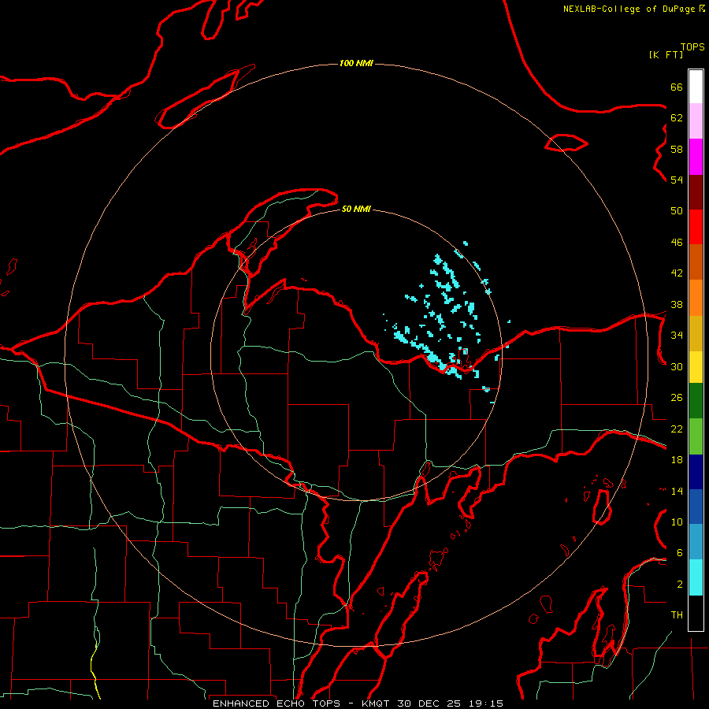Viewport: 709px width, 709px height.
Task: Click the magenta 58 kft legend swatch
Action: click(x=696, y=157)
